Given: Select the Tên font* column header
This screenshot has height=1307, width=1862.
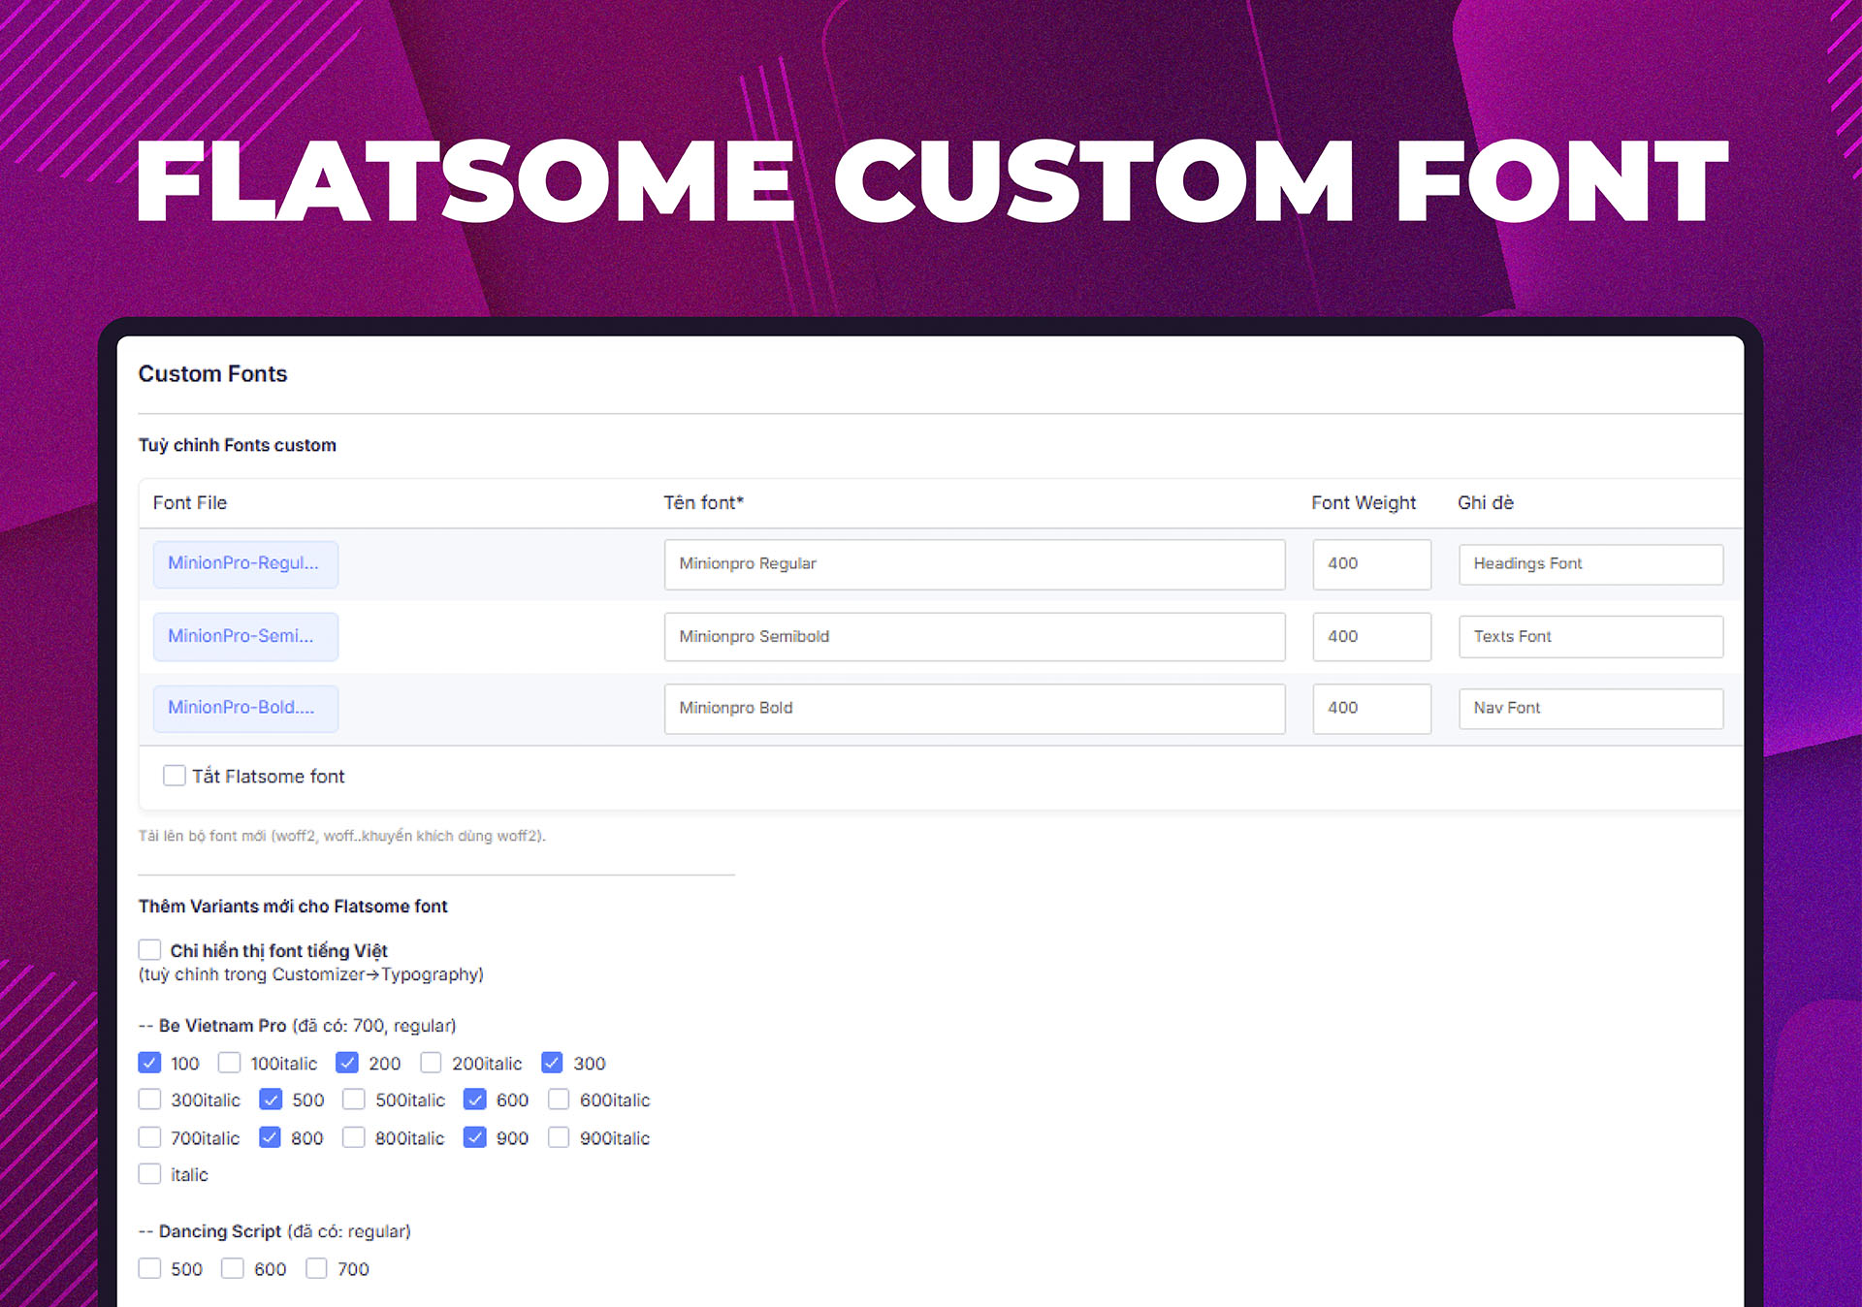Looking at the screenshot, I should (704, 502).
